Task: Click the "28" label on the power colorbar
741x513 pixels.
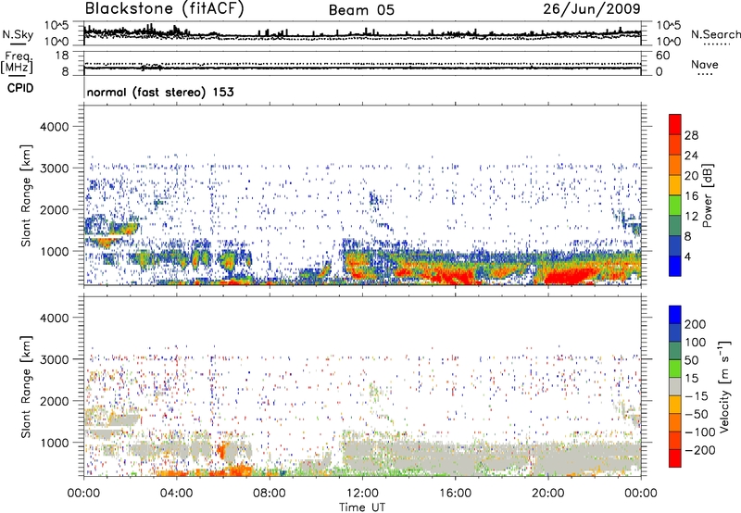Action: pos(691,135)
